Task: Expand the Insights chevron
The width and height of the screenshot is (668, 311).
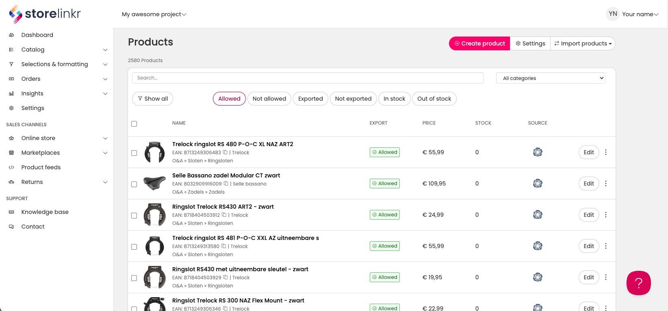Action: tap(105, 94)
